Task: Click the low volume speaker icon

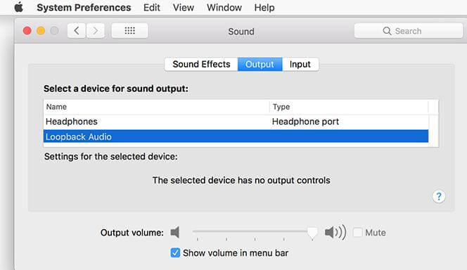Action: tap(175, 232)
